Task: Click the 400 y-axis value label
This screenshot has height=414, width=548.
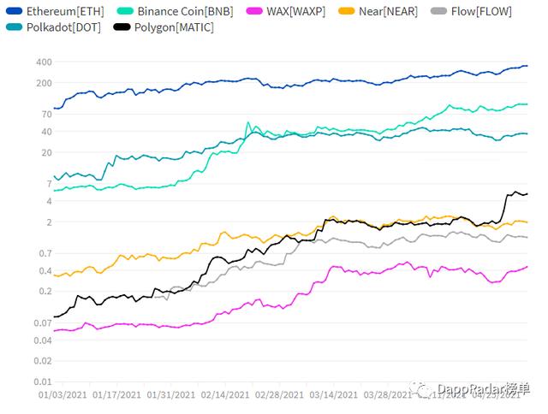Action: (x=44, y=62)
